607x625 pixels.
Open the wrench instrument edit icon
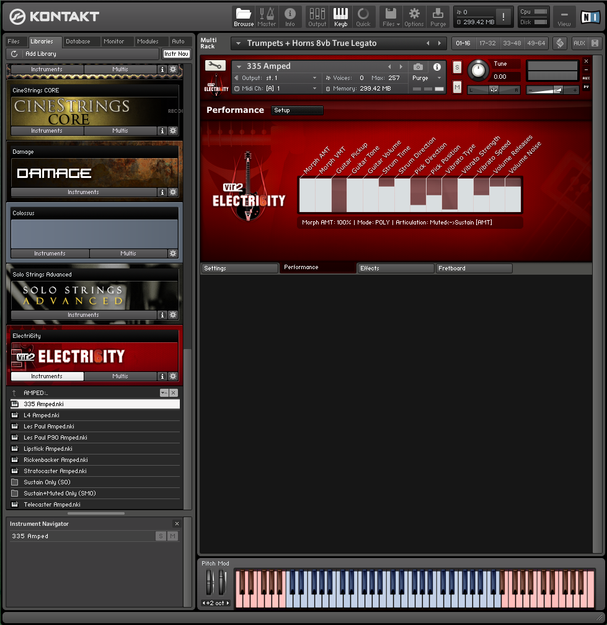click(x=215, y=65)
